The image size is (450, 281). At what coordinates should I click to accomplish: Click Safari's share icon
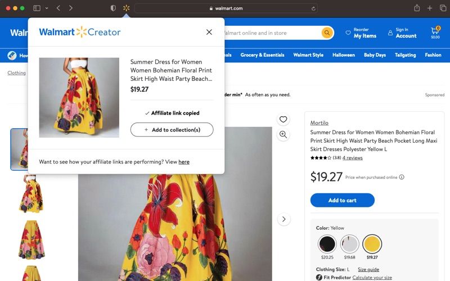(x=417, y=8)
